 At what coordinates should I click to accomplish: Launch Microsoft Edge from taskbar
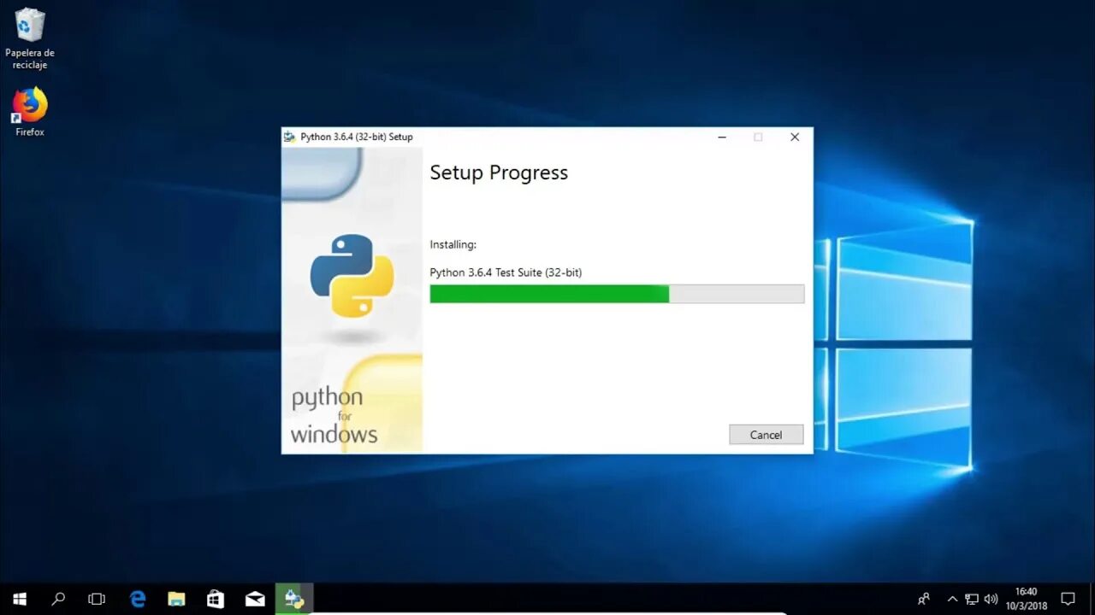coord(138,599)
